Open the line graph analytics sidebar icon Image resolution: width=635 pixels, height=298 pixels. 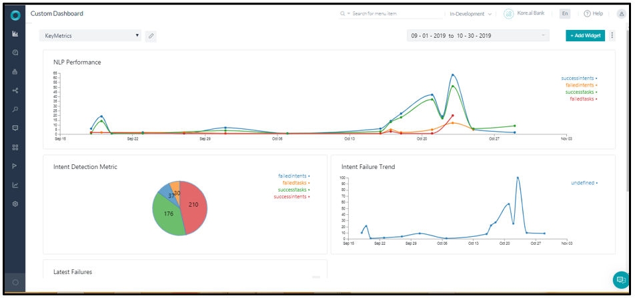click(15, 185)
